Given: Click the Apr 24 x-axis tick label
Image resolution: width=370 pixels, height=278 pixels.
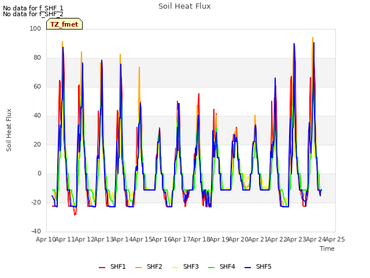Looking at the screenshot, I should (x=316, y=239).
